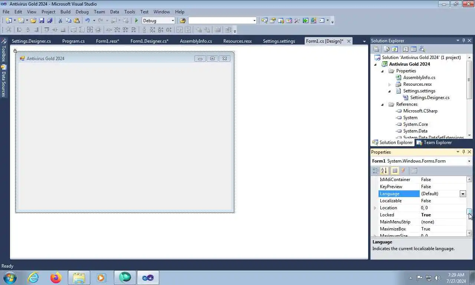Viewport: 475px width, 285px height.
Task: Switch to the Form1.Designer.cs* tab
Action: pyautogui.click(x=149, y=41)
